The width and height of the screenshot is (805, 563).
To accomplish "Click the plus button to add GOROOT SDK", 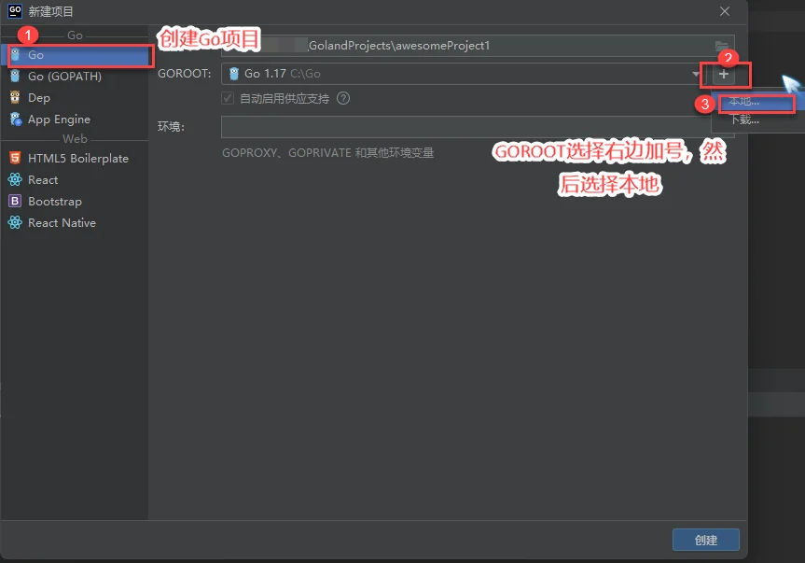I will tap(724, 75).
